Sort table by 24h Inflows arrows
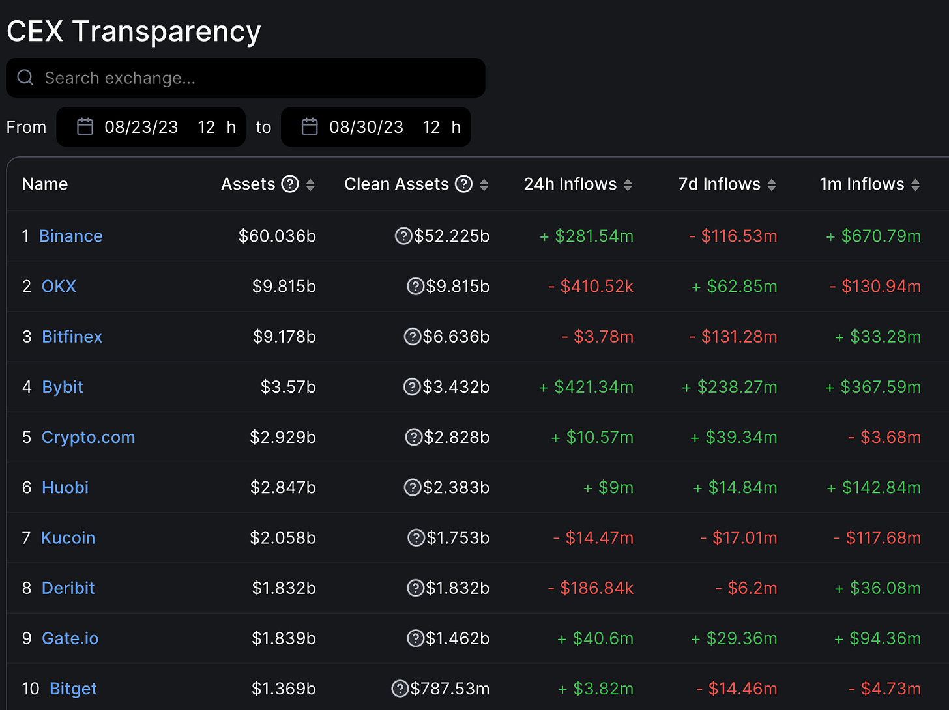The image size is (949, 710). pyautogui.click(x=628, y=185)
